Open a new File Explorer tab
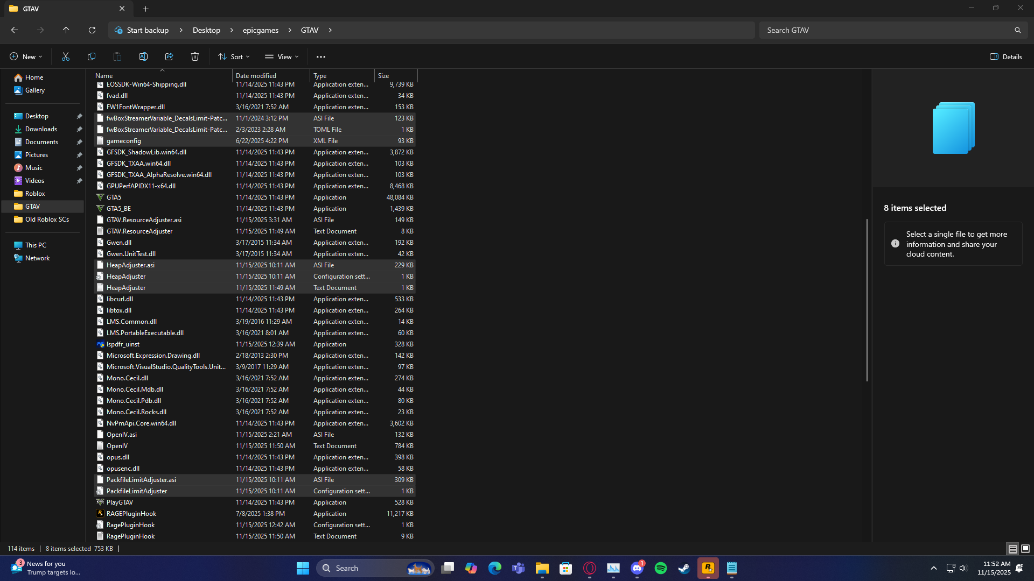Image resolution: width=1034 pixels, height=581 pixels. (x=146, y=9)
